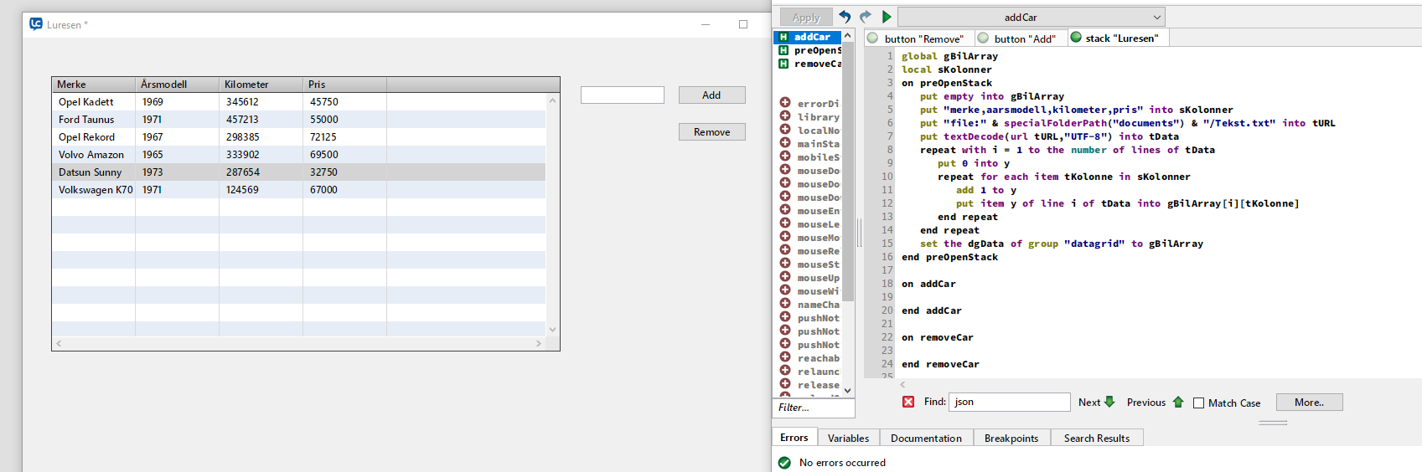Click the datagrid scroll-down arrow
The image size is (1422, 472).
coord(552,330)
